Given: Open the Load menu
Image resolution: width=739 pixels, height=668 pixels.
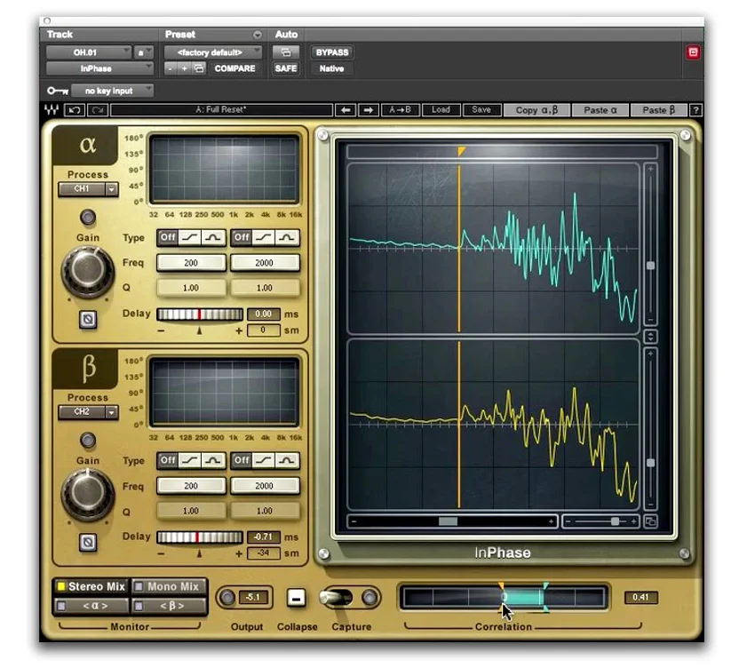Looking at the screenshot, I should 441,110.
